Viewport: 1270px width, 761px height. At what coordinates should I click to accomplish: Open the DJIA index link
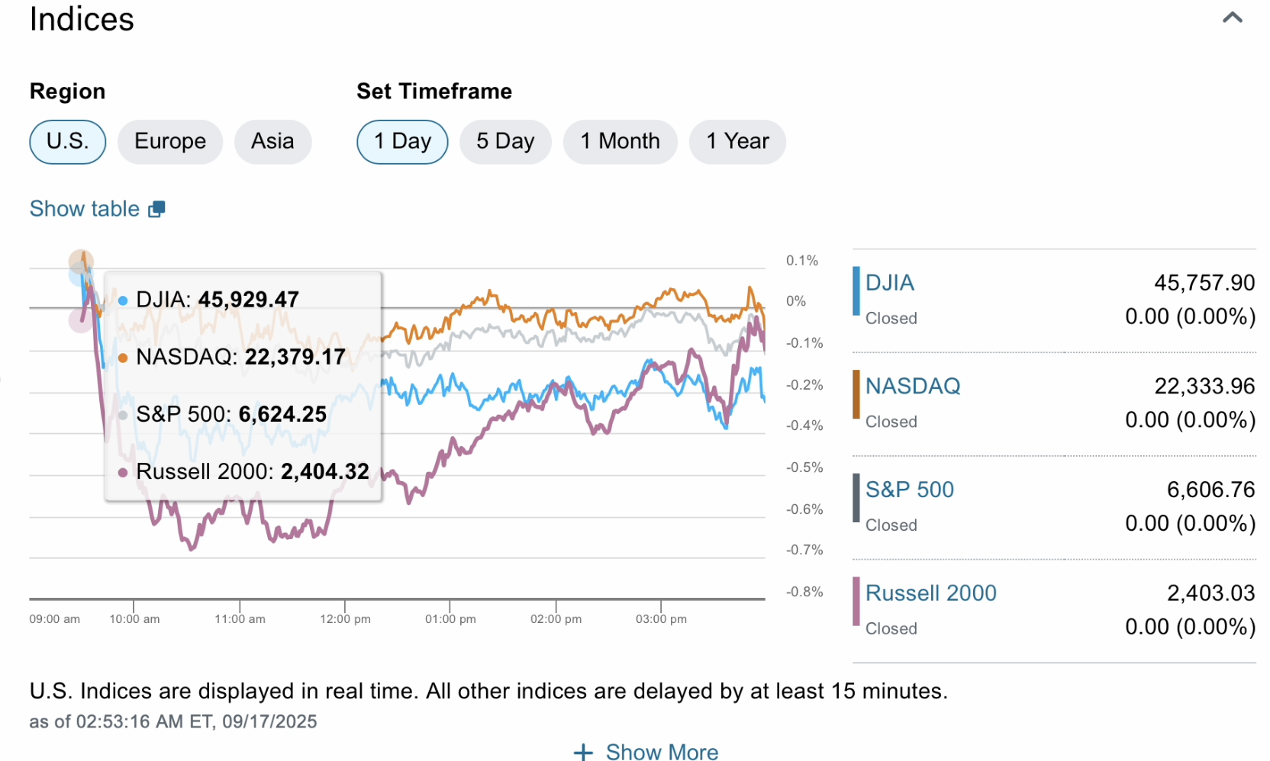890,283
